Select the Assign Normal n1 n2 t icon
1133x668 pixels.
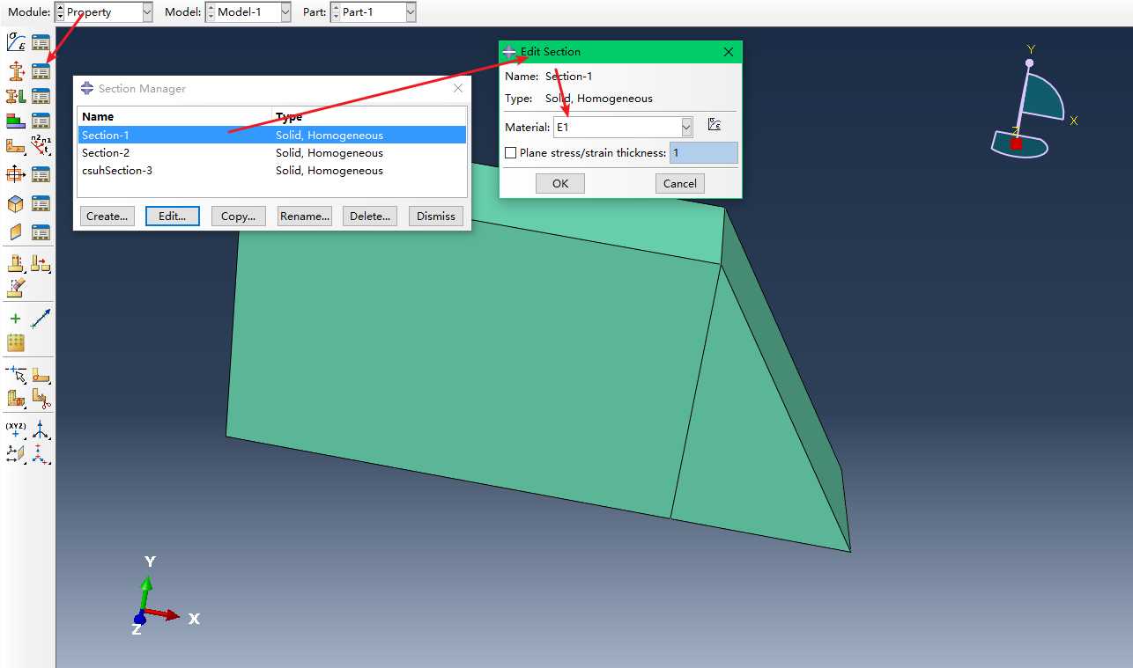pyautogui.click(x=41, y=146)
